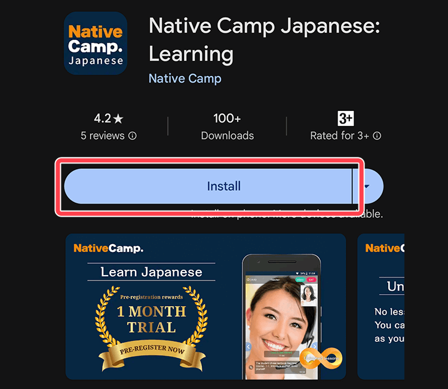Image resolution: width=448 pixels, height=389 pixels.
Task: Click the Learn Japanese heading
Action: (x=152, y=272)
